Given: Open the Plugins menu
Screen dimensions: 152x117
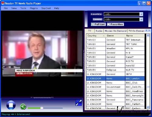Looking at the screenshot, I should (x=34, y=8).
